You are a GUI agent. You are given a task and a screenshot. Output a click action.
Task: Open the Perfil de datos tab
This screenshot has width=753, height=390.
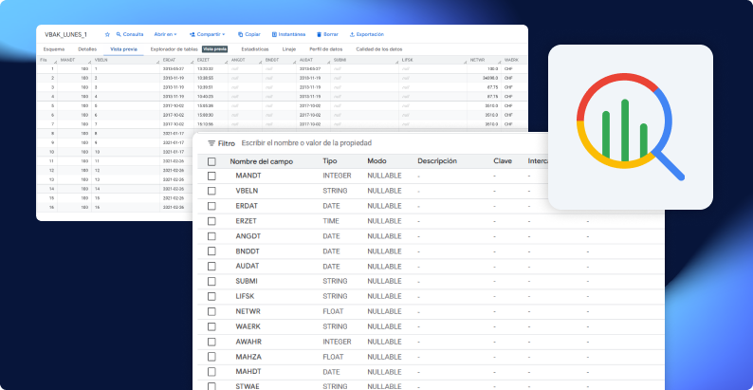click(x=325, y=49)
